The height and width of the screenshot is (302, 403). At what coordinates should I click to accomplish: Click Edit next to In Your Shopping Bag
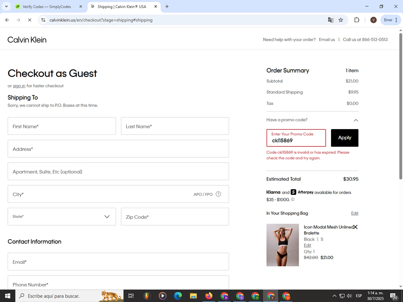tap(355, 213)
